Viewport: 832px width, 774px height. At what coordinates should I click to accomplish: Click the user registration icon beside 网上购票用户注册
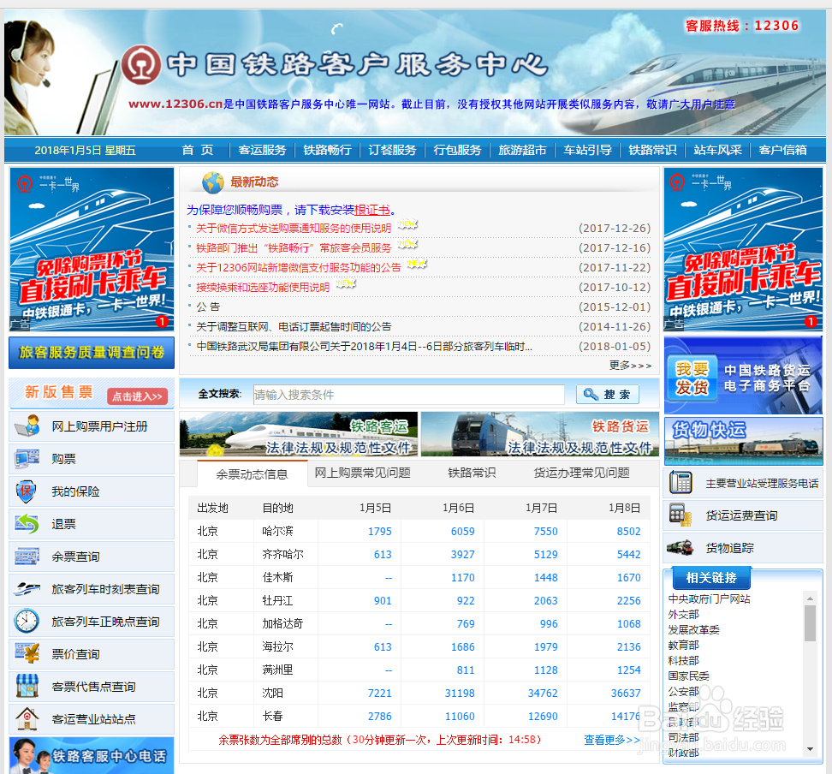pyautogui.click(x=27, y=426)
